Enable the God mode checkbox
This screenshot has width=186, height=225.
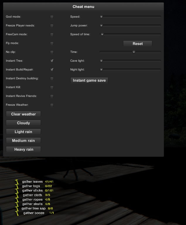click(x=52, y=17)
